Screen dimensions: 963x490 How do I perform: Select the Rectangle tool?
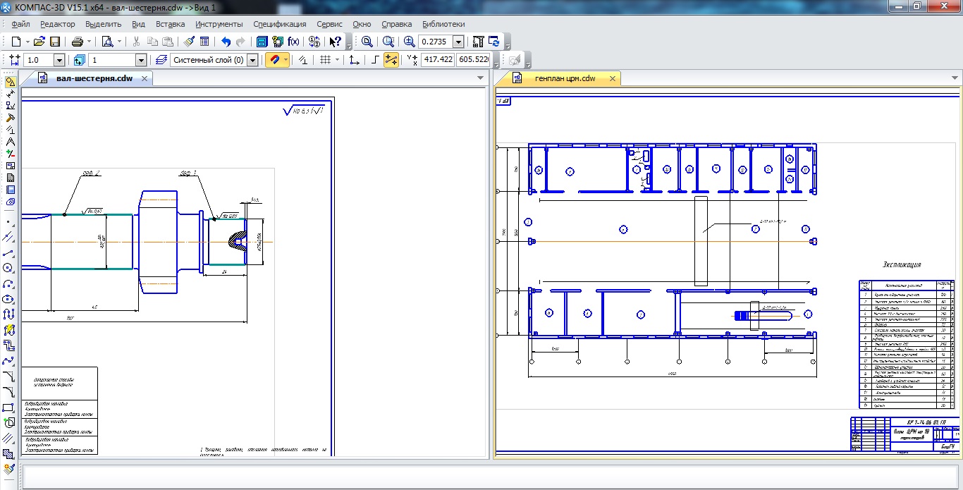(x=9, y=408)
